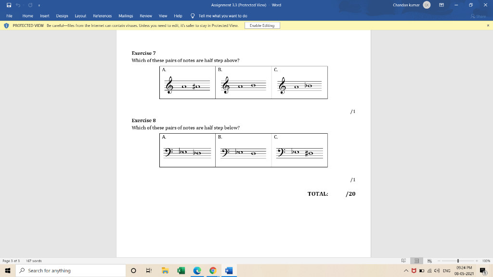Screen dimensions: 493x277
Task: Click the battery tray icon
Action: tap(422, 271)
